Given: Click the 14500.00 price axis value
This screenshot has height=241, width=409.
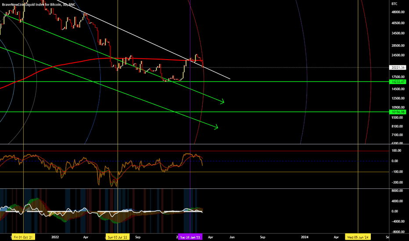Looking at the screenshot, I should (x=398, y=89).
